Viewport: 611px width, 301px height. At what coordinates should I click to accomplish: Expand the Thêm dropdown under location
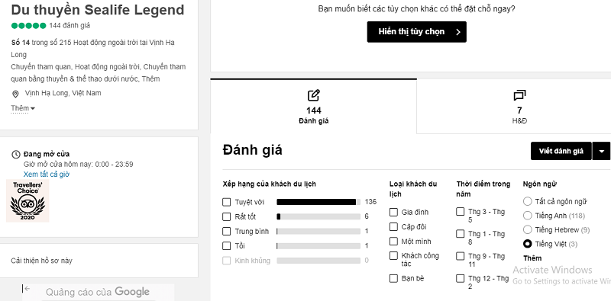(23, 108)
